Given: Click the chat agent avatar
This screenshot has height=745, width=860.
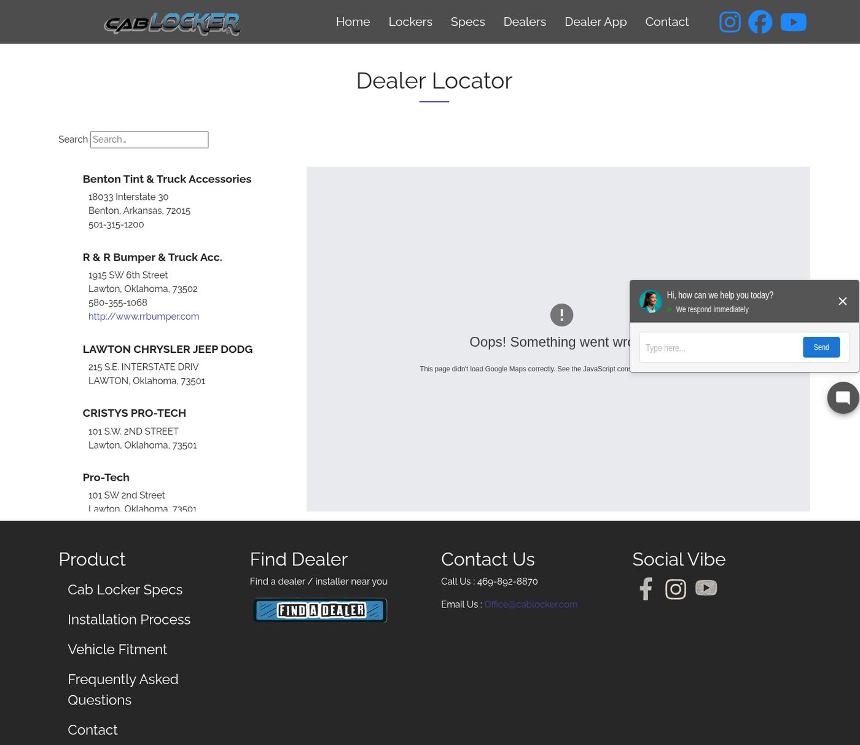Looking at the screenshot, I should [x=651, y=301].
